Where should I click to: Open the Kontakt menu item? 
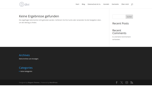point(106,4)
